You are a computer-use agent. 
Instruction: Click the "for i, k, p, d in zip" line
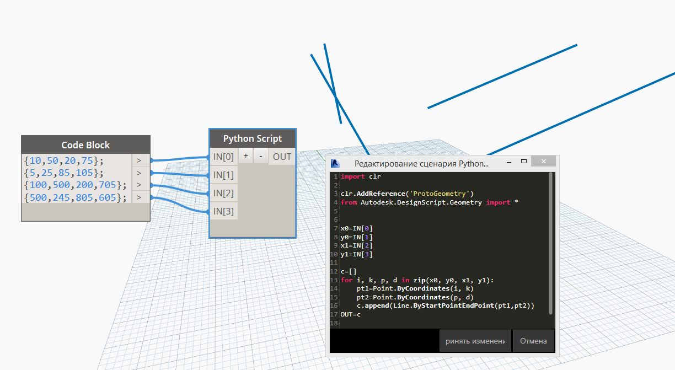(x=417, y=280)
